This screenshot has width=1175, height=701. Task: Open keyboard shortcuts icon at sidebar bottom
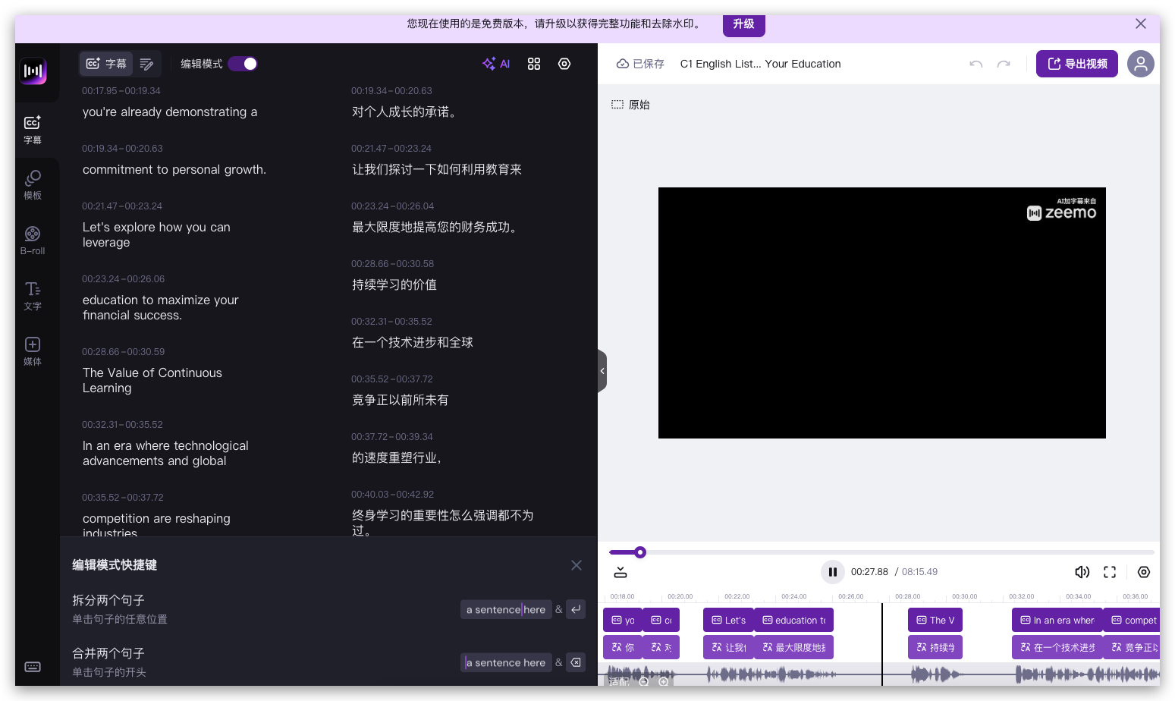33,667
